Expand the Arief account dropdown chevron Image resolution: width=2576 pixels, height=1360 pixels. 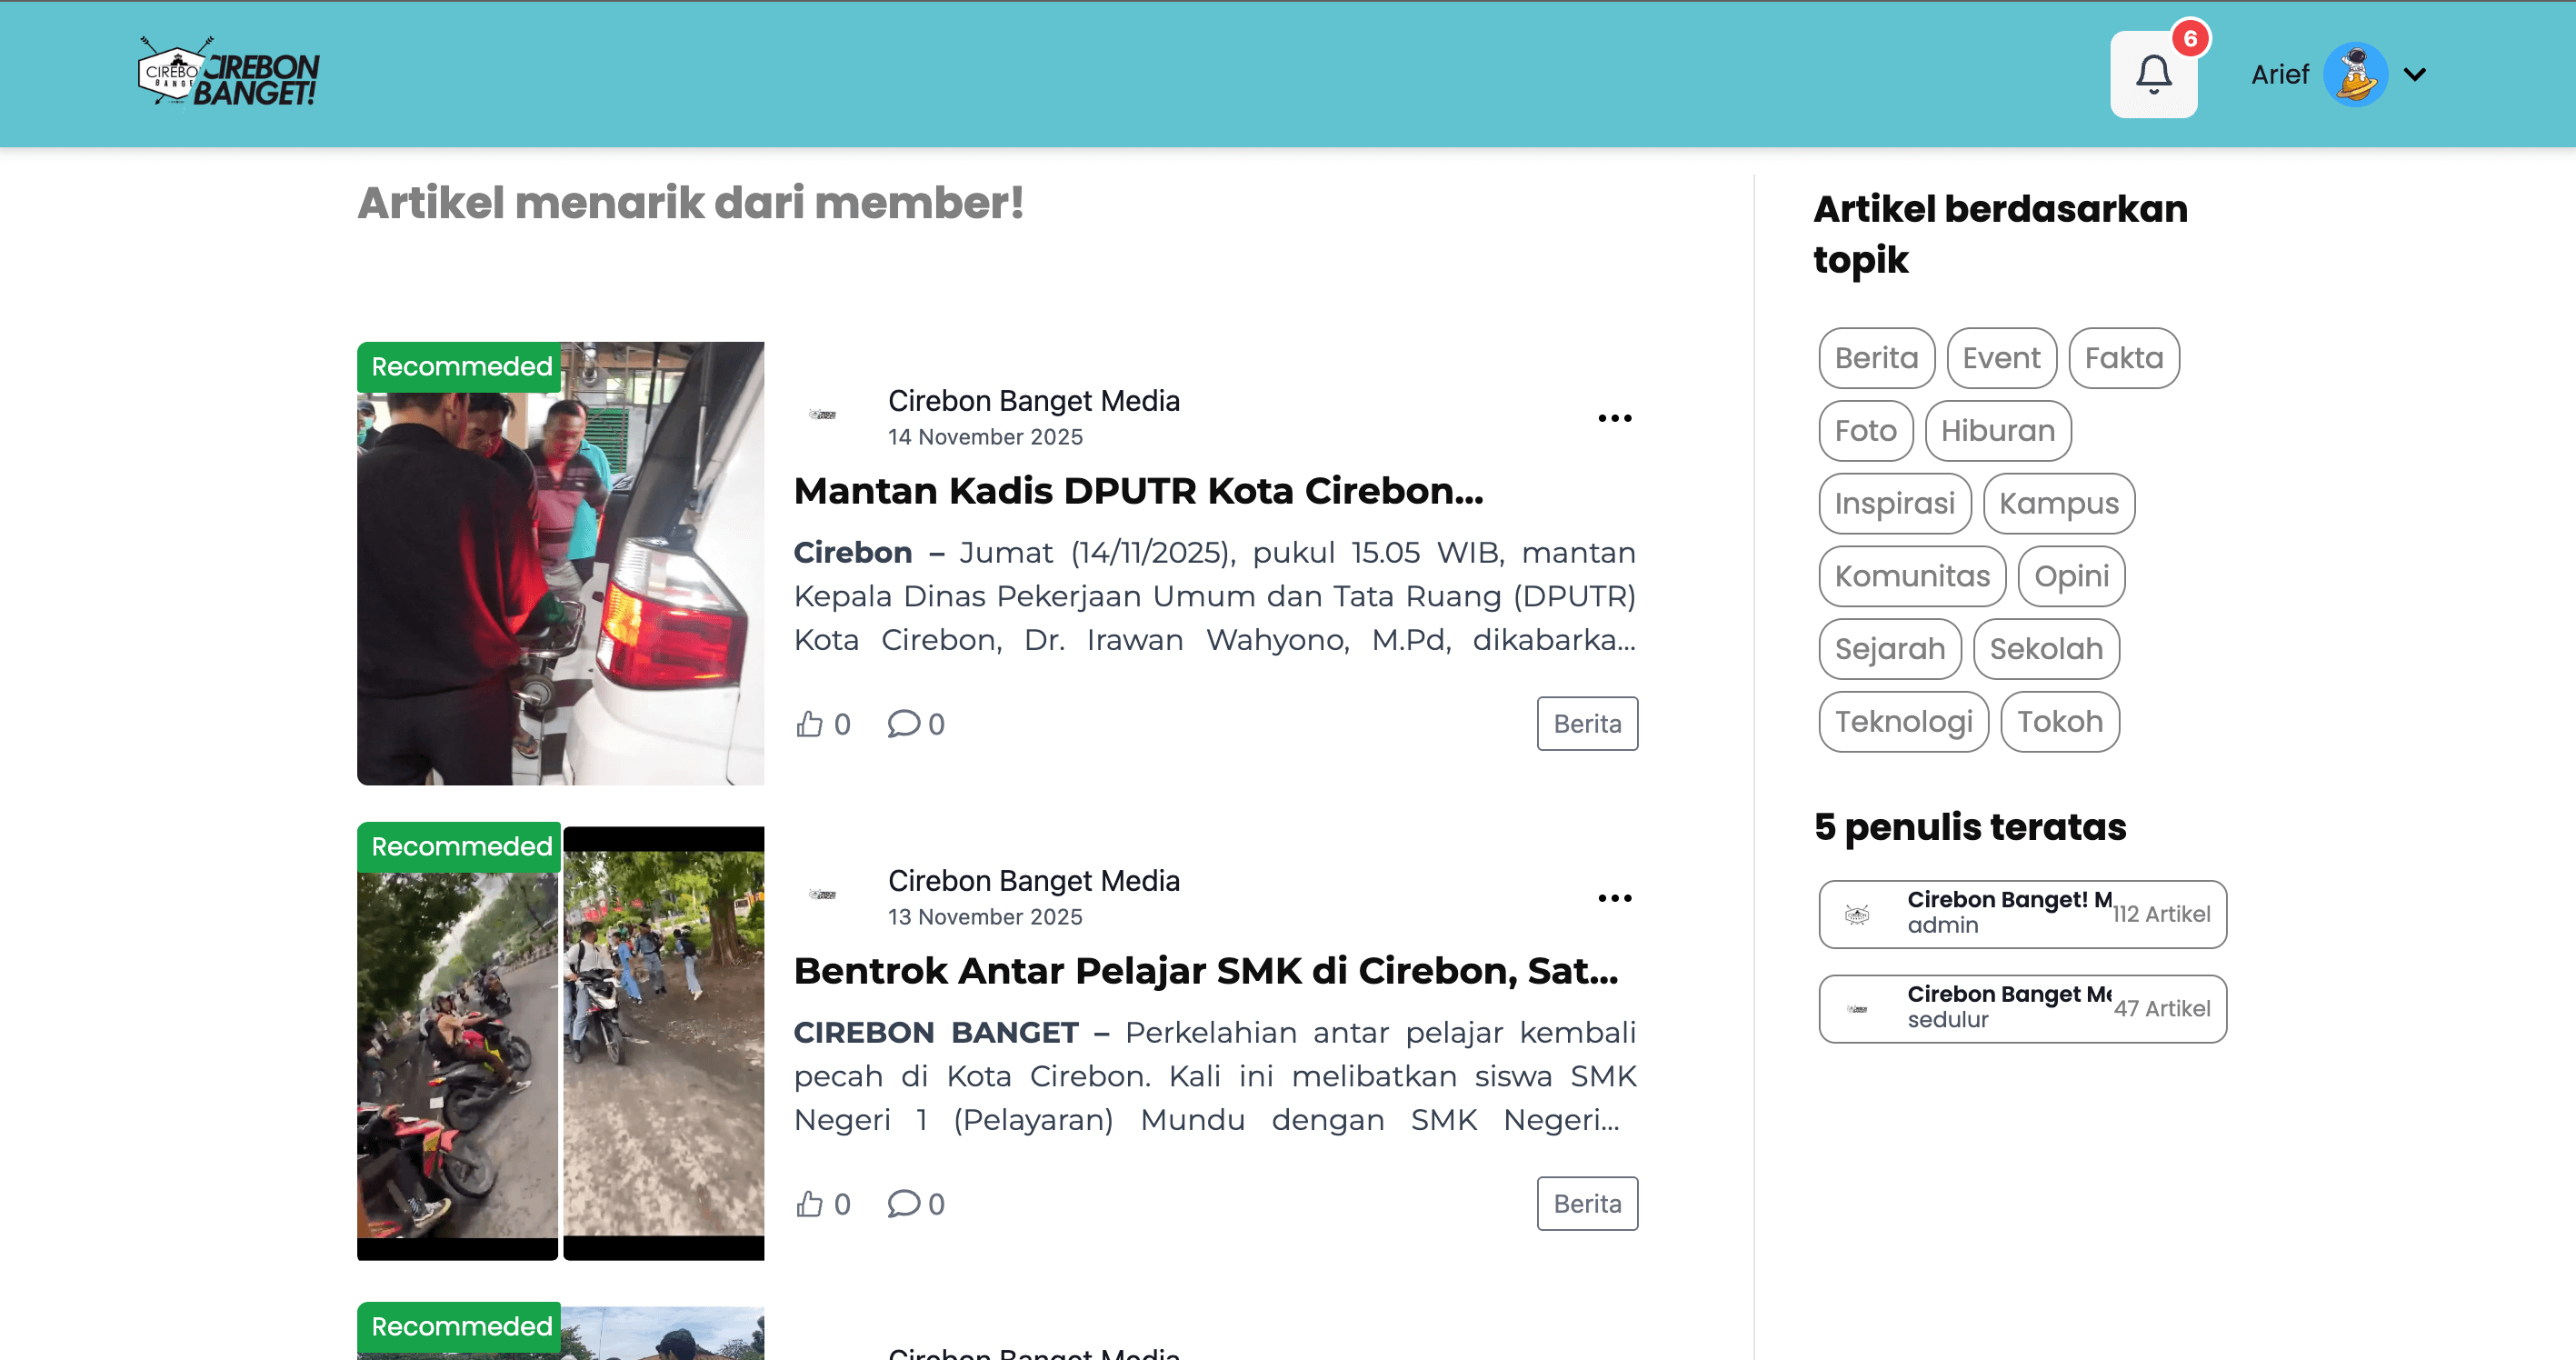tap(2415, 75)
